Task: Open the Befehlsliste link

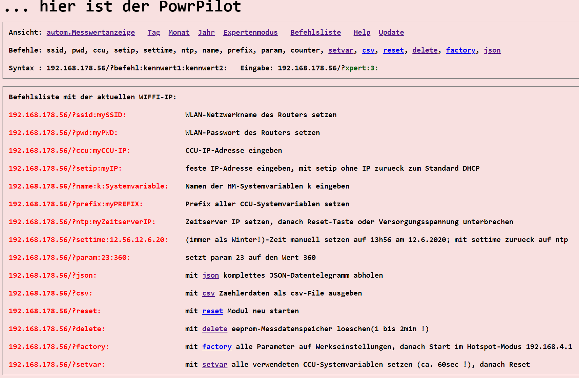Action: point(315,32)
